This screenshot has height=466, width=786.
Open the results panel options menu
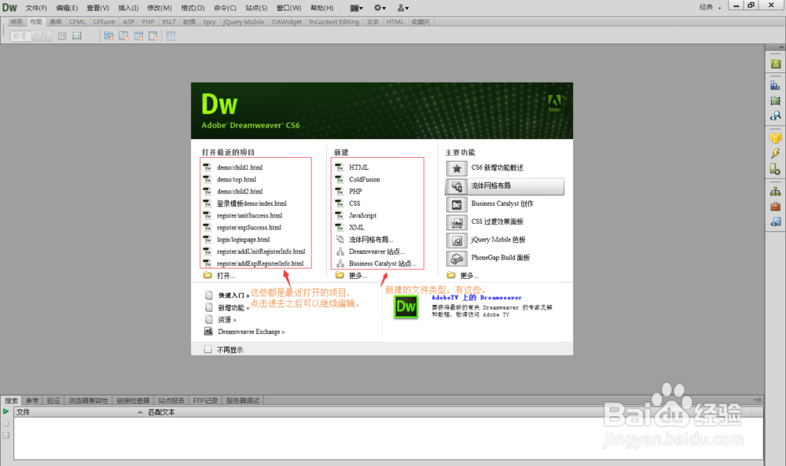coord(758,400)
